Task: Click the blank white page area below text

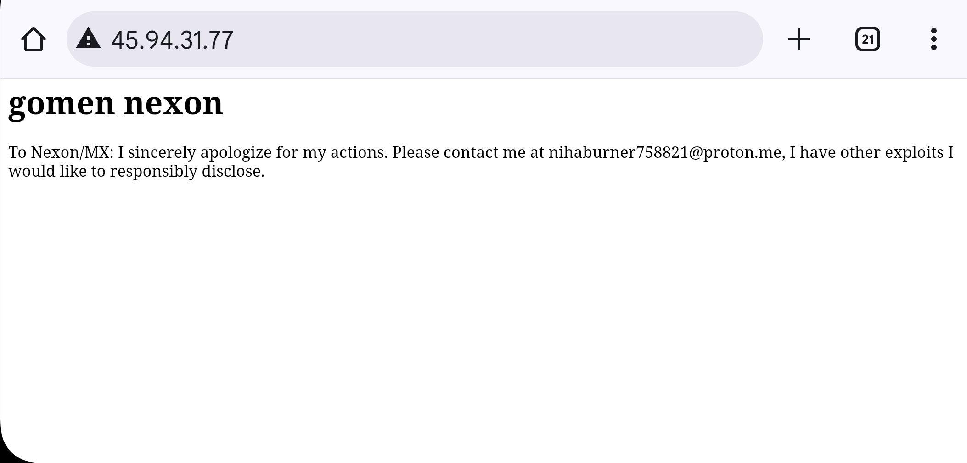Action: (x=483, y=317)
